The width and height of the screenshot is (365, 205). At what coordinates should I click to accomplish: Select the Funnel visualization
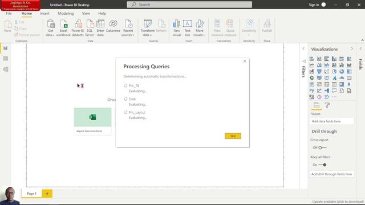pos(319,72)
